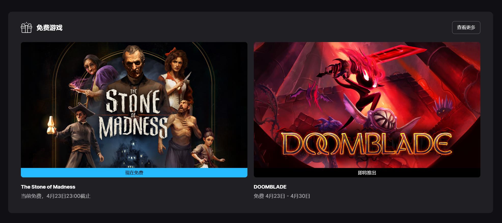Click the woman holding a knife

(x=177, y=76)
